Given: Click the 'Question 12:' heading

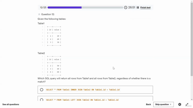Looking at the screenshot, I should (48, 14).
